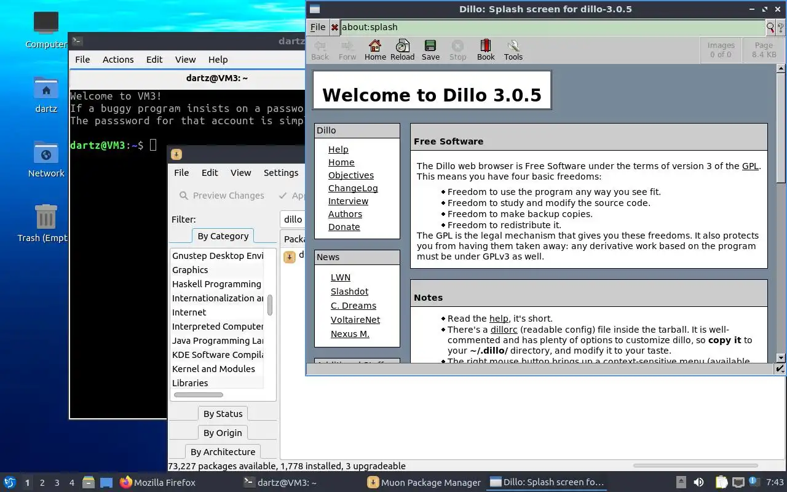
Task: Click the package status icon in Muon's list
Action: [x=290, y=256]
